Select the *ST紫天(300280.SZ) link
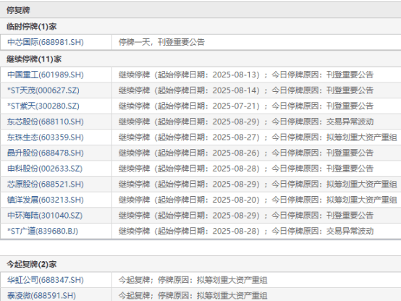This screenshot has height=301, width=401. 43,106
